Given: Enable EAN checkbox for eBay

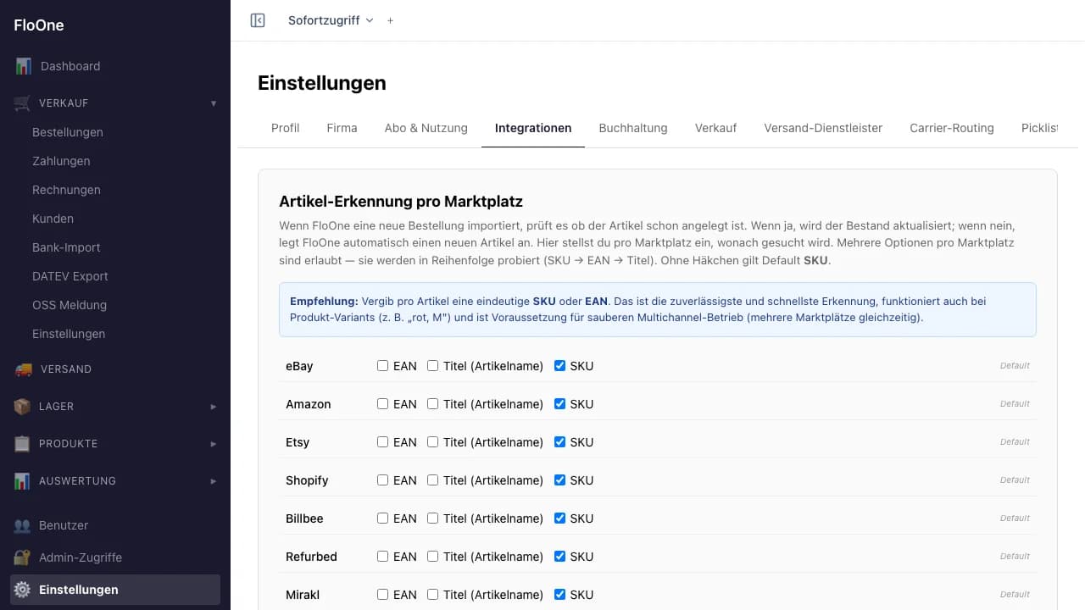Looking at the screenshot, I should (x=382, y=366).
